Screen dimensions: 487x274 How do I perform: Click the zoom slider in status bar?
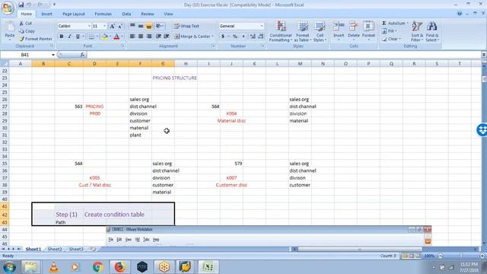click(461, 256)
